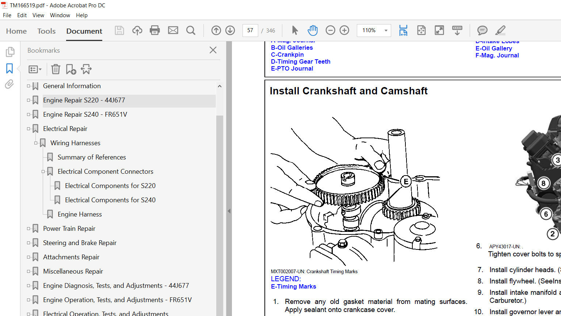Open the View menu
561x316 pixels.
(x=38, y=15)
